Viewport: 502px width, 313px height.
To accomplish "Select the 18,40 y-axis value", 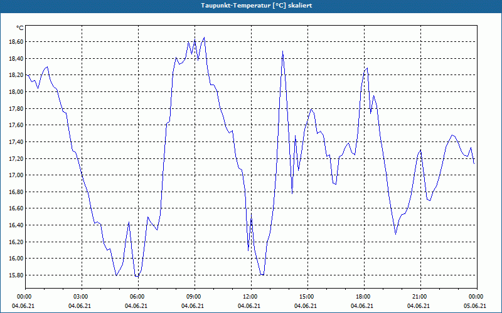I will (17, 58).
